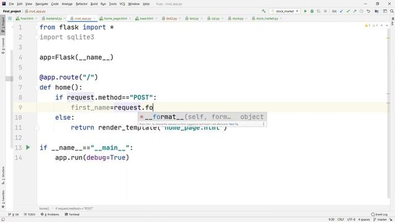Collapse the import block fold on line 1
The width and height of the screenshot is (395, 222).
click(x=37, y=27)
